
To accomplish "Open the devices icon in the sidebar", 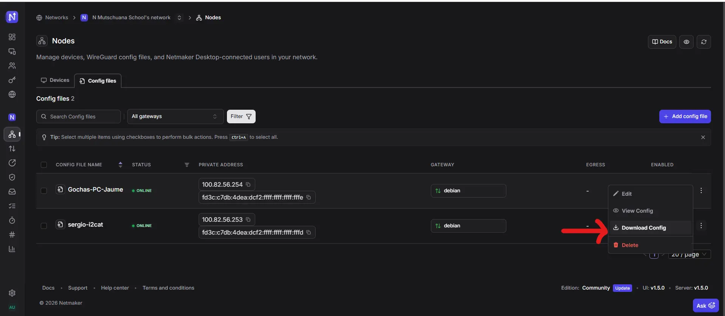I will click(x=12, y=51).
